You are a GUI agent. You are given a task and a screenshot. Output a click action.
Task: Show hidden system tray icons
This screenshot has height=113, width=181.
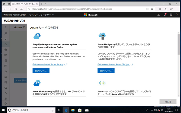pyautogui.click(x=152, y=110)
